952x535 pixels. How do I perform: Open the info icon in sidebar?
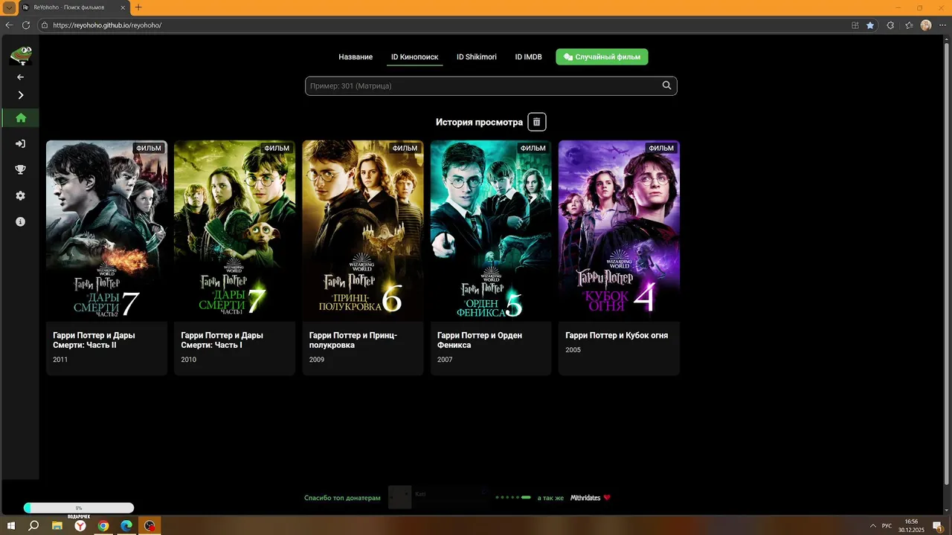pyautogui.click(x=20, y=221)
